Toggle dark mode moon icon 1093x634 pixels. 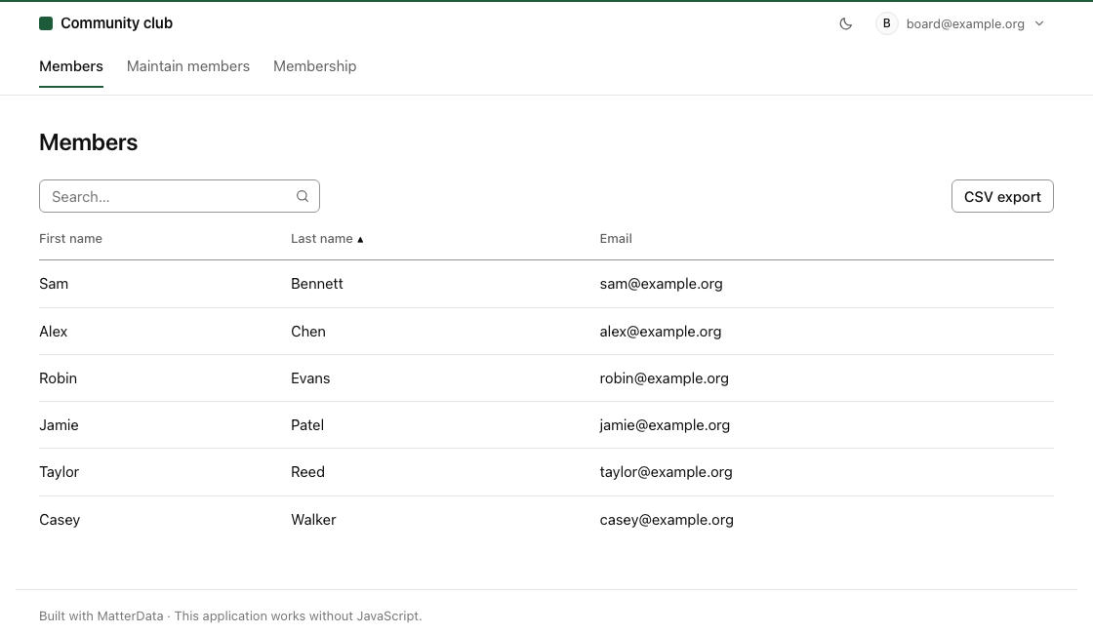[x=845, y=23]
